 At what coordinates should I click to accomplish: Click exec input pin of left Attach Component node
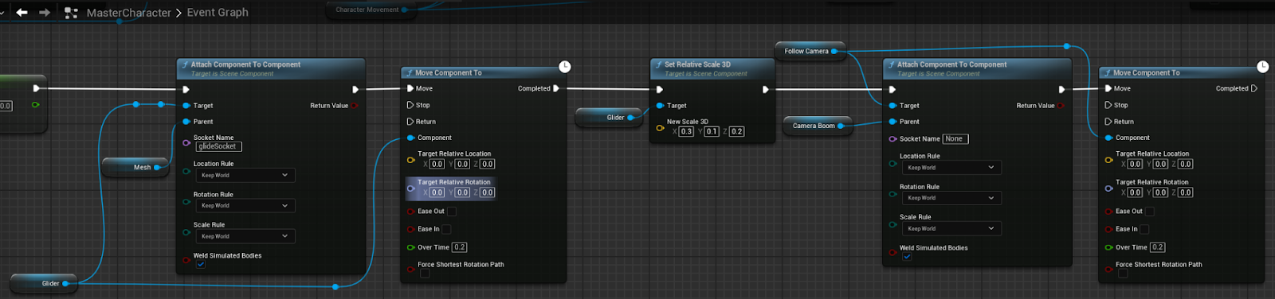[x=186, y=89]
